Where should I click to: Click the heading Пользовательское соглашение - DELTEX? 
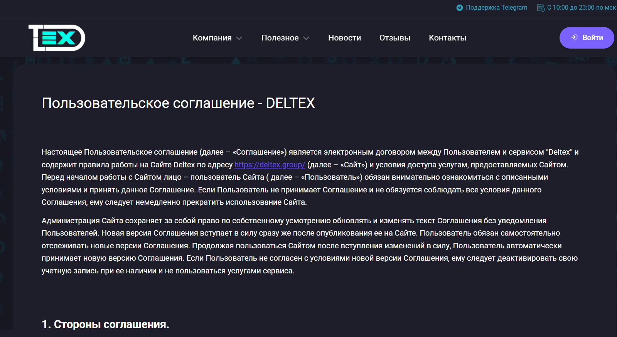(178, 103)
